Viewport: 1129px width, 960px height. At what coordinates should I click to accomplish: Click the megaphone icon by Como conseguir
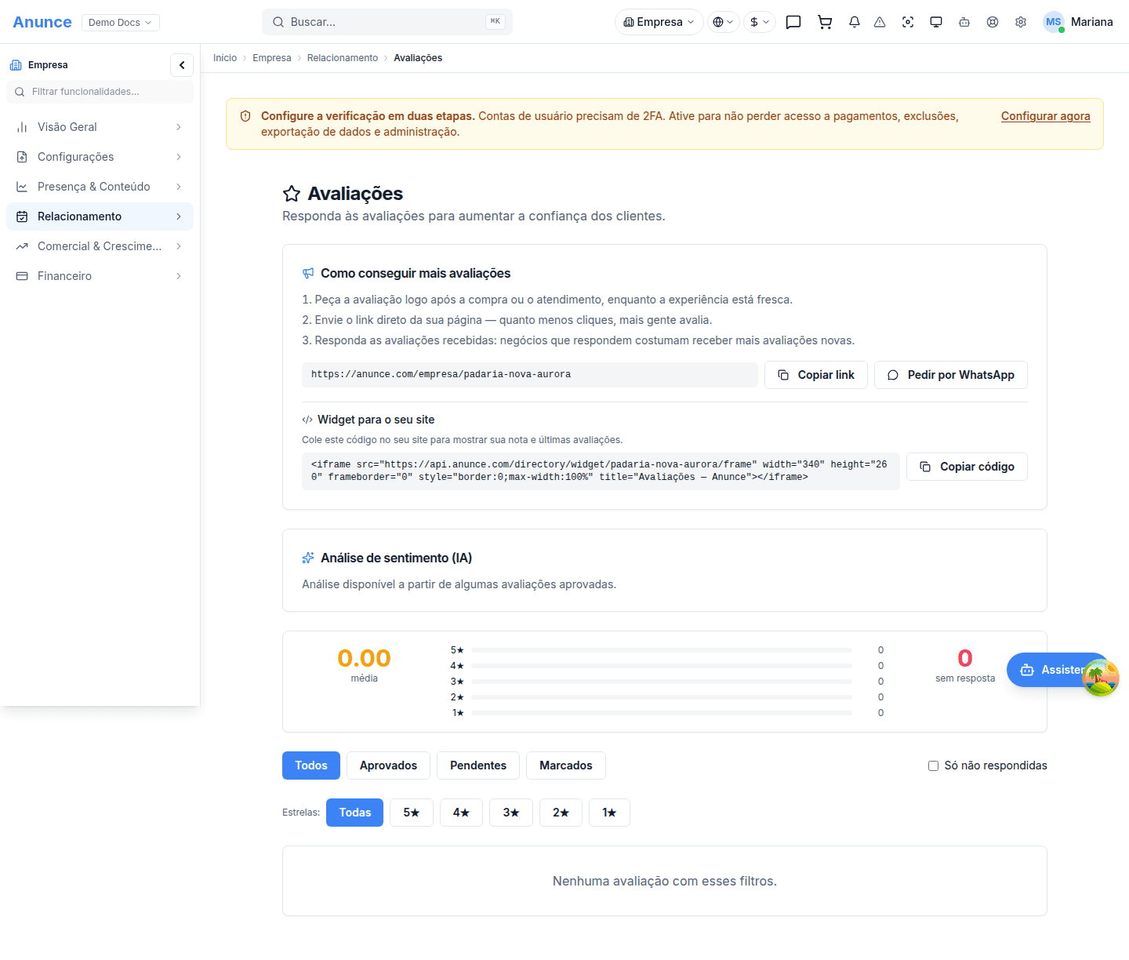pyautogui.click(x=308, y=274)
